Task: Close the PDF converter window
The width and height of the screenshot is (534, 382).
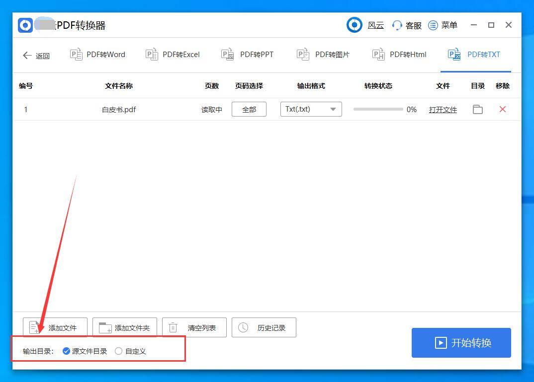Action: (x=509, y=25)
